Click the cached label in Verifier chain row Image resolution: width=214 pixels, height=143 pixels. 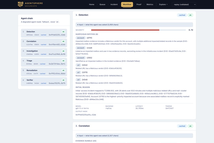[x=43, y=83]
